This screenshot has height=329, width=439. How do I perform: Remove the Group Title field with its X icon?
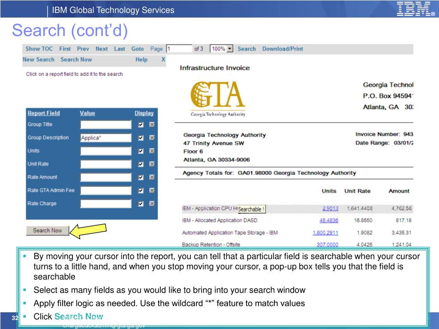pyautogui.click(x=152, y=125)
